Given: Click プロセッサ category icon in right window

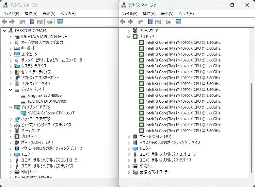Looking at the screenshot, I should point(135,37).
